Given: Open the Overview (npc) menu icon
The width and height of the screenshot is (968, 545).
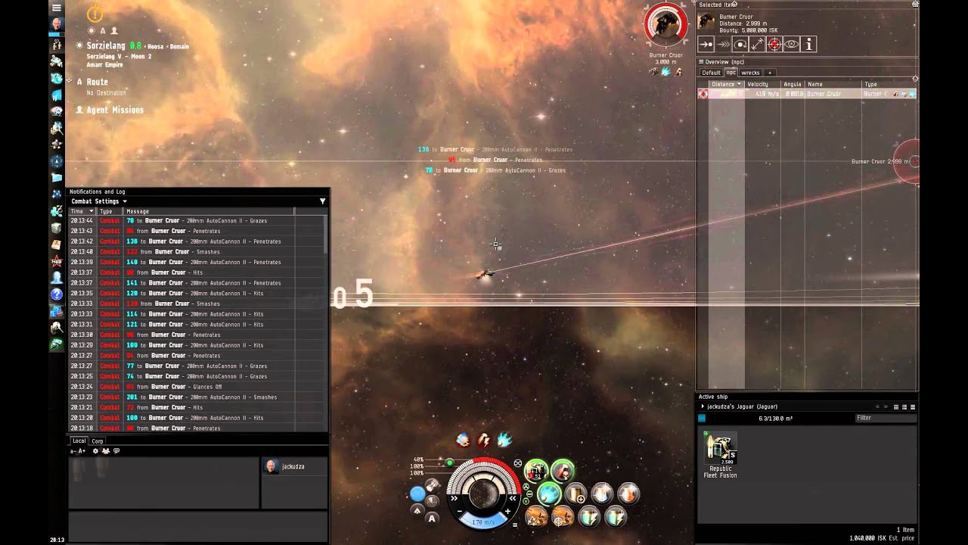Looking at the screenshot, I should tap(701, 62).
